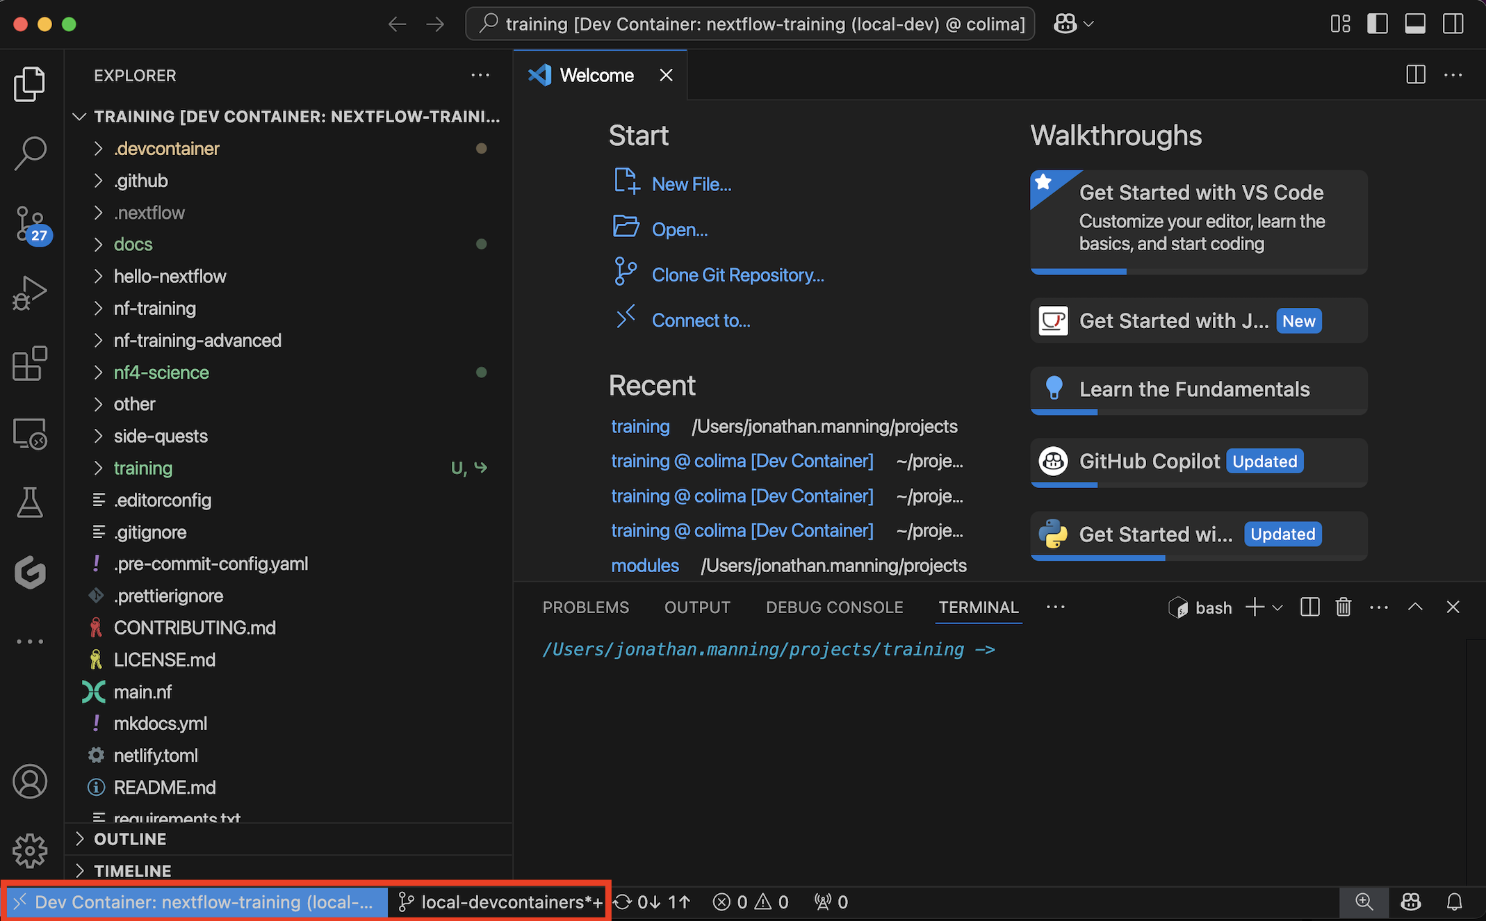Click the Clone Git Repository link

tap(737, 275)
